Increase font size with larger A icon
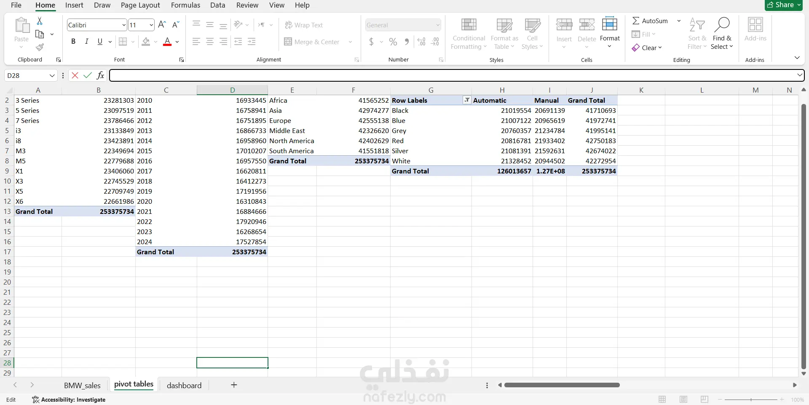 [x=162, y=25]
